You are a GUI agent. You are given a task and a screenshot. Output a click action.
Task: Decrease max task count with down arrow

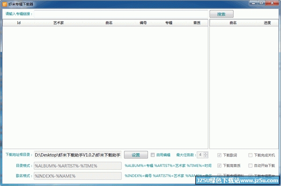click(x=206, y=156)
